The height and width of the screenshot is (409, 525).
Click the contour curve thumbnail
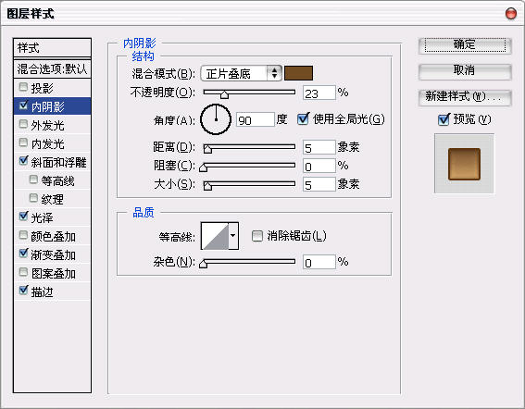(215, 236)
